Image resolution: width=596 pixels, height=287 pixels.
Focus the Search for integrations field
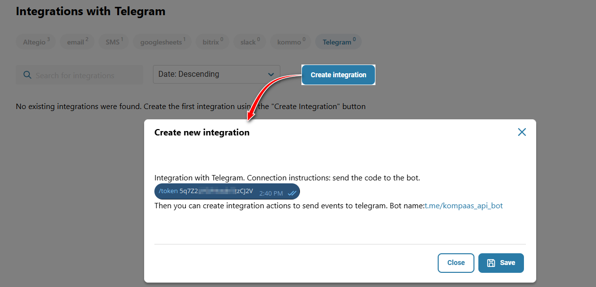click(x=79, y=75)
